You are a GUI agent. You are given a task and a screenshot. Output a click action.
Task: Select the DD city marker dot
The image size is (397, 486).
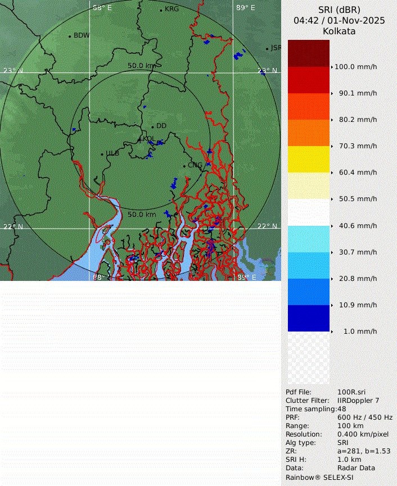tap(152, 126)
